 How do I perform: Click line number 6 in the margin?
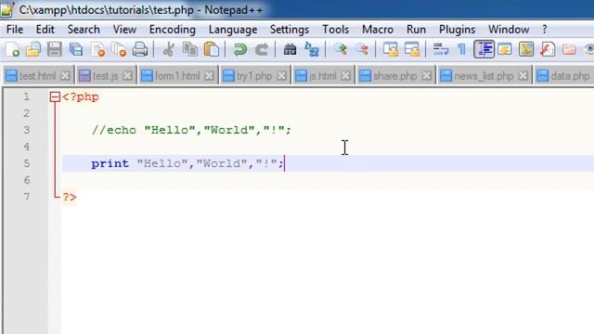27,180
